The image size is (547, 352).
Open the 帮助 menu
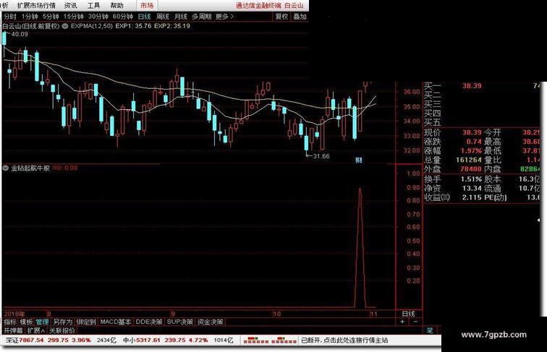coord(117,5)
